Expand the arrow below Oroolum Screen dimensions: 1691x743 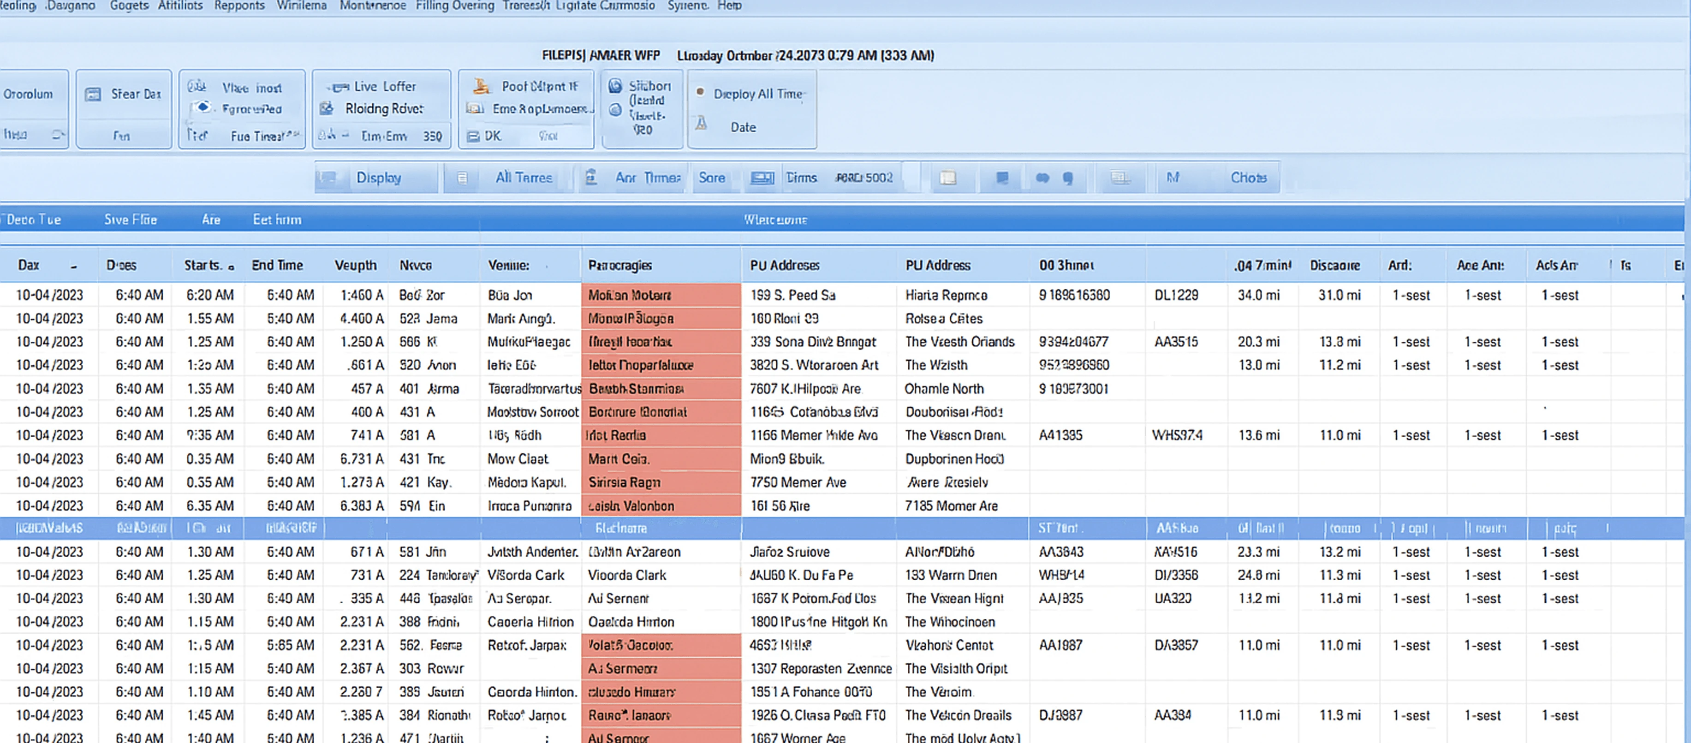59,135
